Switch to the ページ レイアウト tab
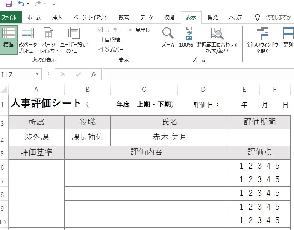 click(91, 17)
